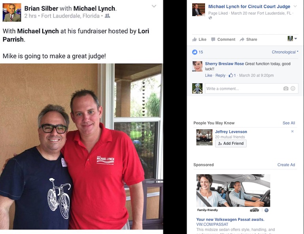Click the Like thumbs-up icon on the post
The image size is (304, 234).
pyautogui.click(x=194, y=40)
